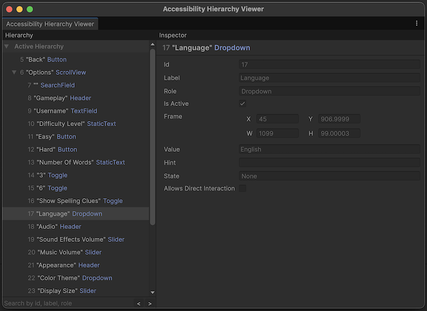The image size is (427, 311).
Task: Go to next search result arrow
Action: point(150,304)
